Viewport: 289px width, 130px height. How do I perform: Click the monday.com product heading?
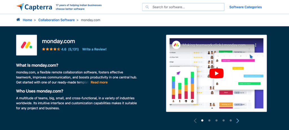(x=58, y=41)
